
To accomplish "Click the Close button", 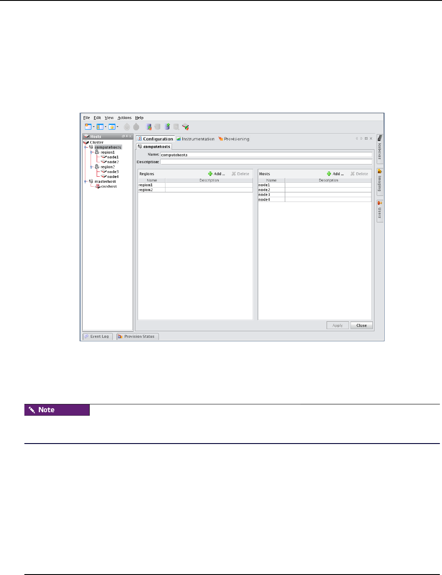I will [x=361, y=325].
